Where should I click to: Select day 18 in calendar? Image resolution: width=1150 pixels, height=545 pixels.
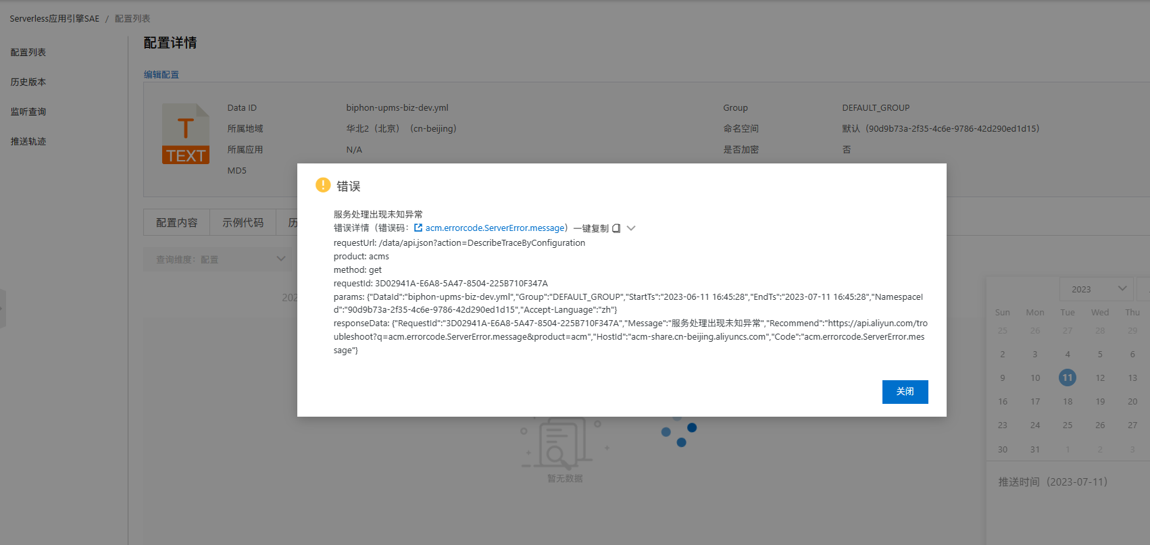click(x=1068, y=401)
